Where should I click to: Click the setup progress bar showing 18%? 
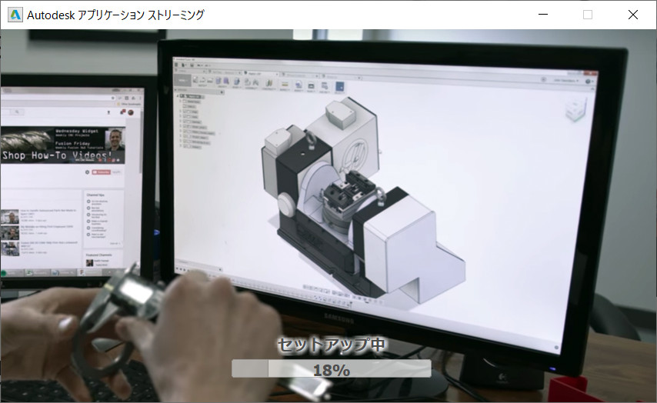(x=332, y=368)
